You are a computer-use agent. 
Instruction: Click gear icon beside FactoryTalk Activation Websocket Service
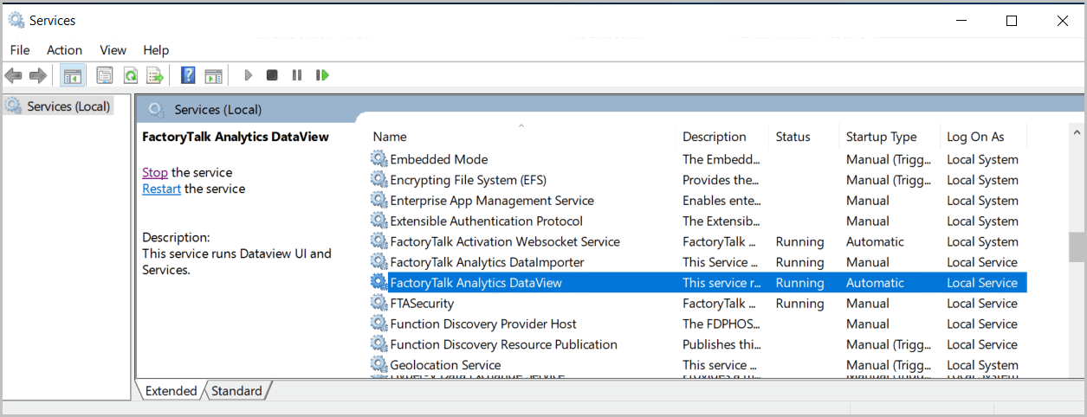tap(379, 241)
